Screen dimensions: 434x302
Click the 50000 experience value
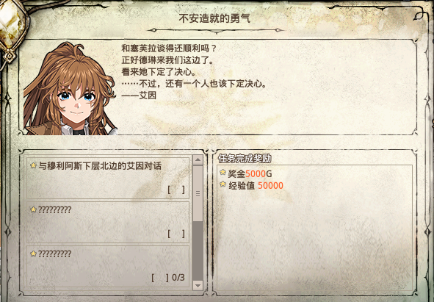[270, 186]
